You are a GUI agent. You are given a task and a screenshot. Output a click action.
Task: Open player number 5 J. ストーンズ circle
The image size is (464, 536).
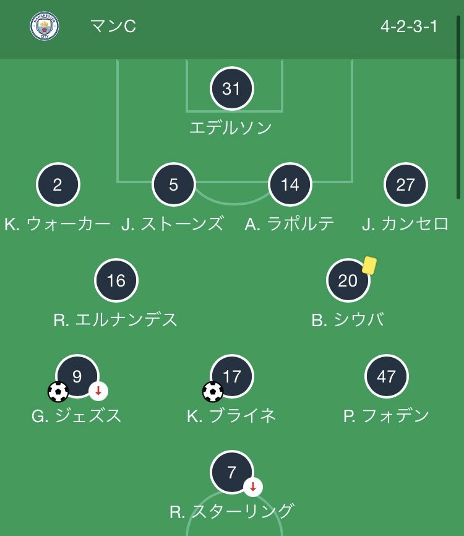tap(174, 184)
